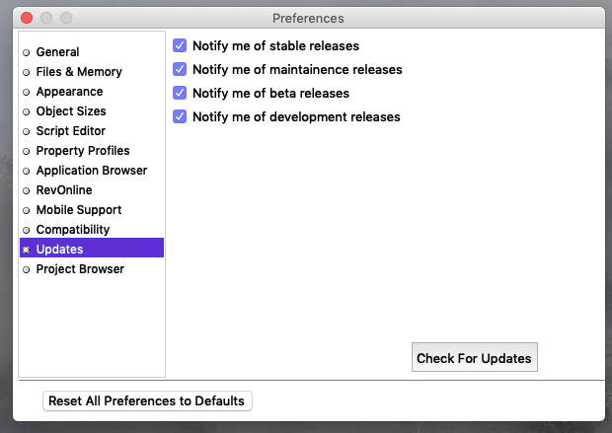Open Object Sizes preferences
Viewport: 612px width, 433px height.
pos(71,111)
